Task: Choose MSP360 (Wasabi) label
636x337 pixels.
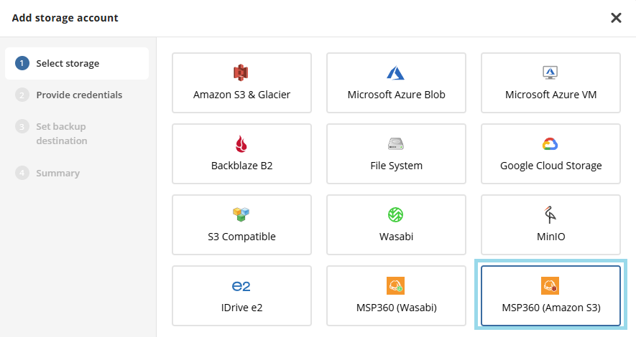Action: coord(396,308)
